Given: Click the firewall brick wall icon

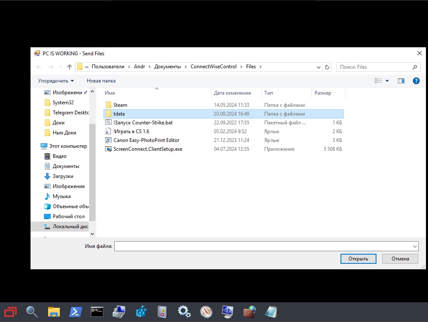Looking at the screenshot, I should coord(250,312).
